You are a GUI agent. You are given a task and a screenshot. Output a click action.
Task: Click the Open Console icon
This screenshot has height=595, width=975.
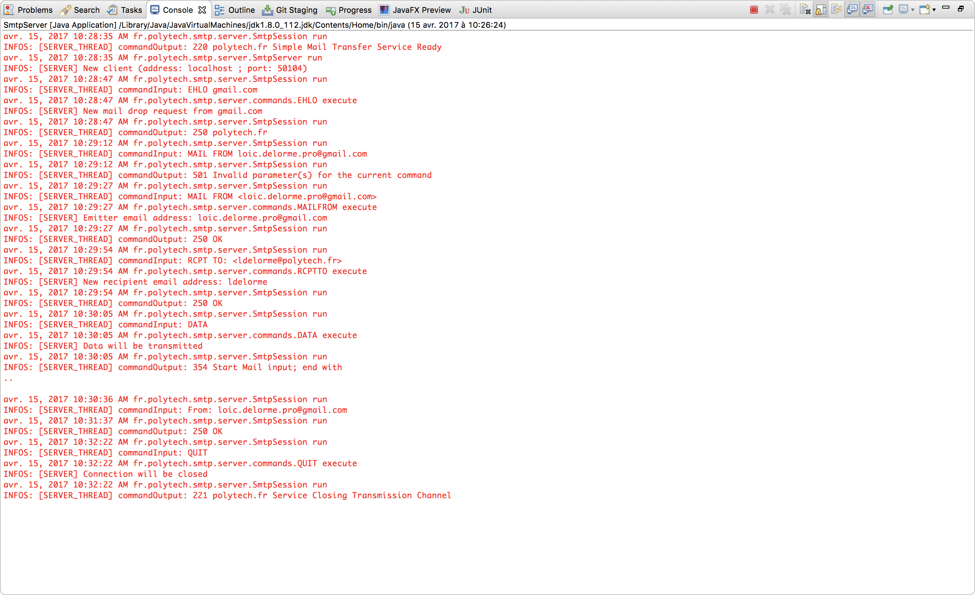[x=924, y=10]
